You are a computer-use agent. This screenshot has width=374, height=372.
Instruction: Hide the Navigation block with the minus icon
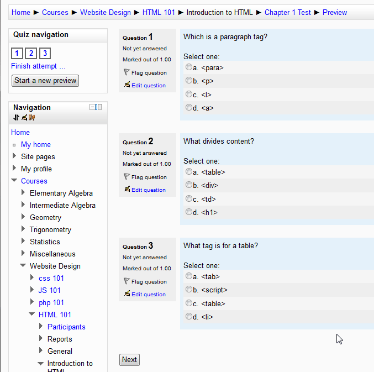point(93,107)
